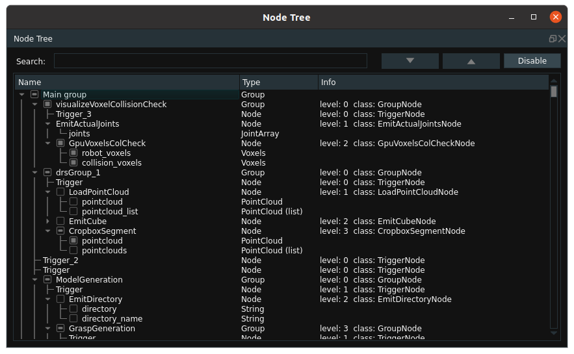Click 'class: EmitCubeNode' info text
The width and height of the screenshot is (574, 354).
click(x=395, y=221)
